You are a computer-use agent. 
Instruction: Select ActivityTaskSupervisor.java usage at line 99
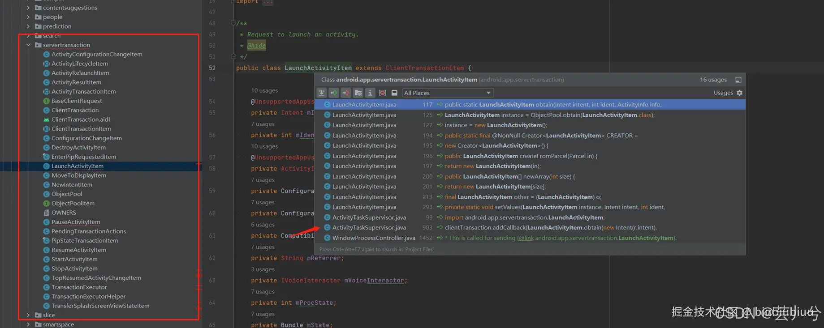pos(530,217)
